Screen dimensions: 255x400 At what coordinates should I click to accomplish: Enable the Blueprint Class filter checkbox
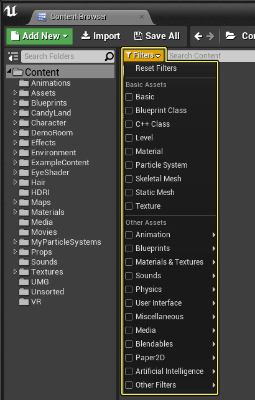tap(129, 111)
